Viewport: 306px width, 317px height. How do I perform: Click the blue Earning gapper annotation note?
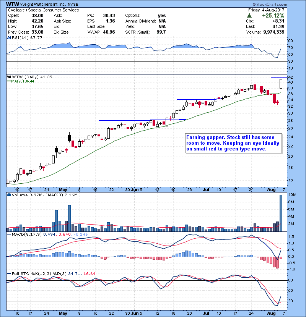click(x=233, y=143)
